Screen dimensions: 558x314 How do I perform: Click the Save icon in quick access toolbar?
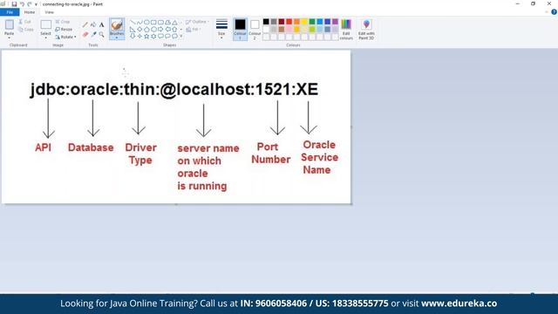click(14, 3)
